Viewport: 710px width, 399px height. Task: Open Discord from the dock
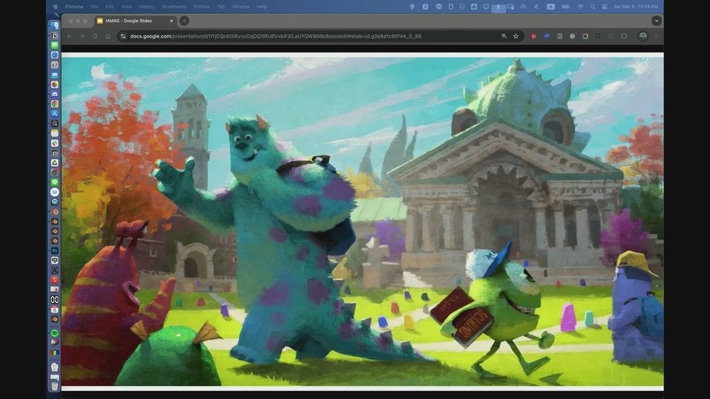[x=54, y=94]
